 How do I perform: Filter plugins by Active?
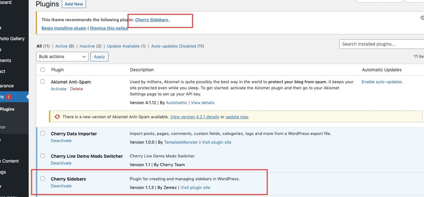coord(61,46)
